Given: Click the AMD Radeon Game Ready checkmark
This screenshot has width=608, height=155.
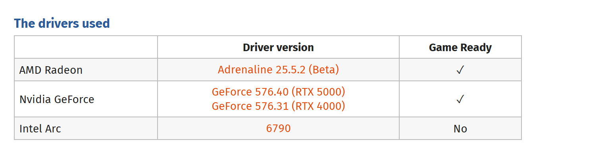Looking at the screenshot, I should (x=460, y=70).
